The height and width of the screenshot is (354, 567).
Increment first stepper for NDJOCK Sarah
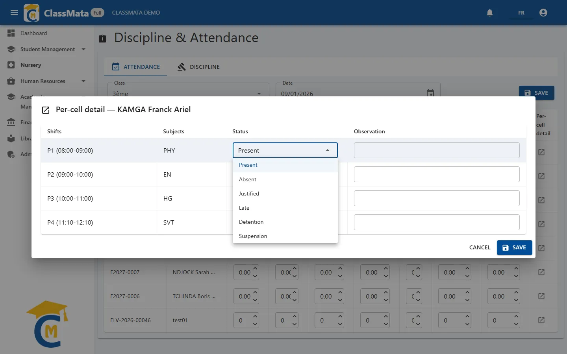255,269
